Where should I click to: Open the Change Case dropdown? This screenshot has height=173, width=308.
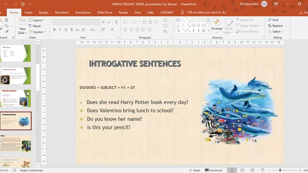pos(93,30)
